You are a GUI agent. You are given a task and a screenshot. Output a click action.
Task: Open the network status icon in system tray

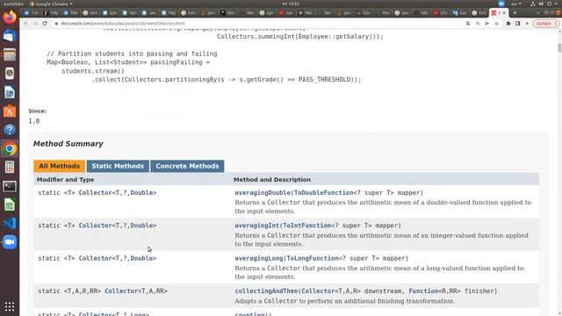click(533, 4)
